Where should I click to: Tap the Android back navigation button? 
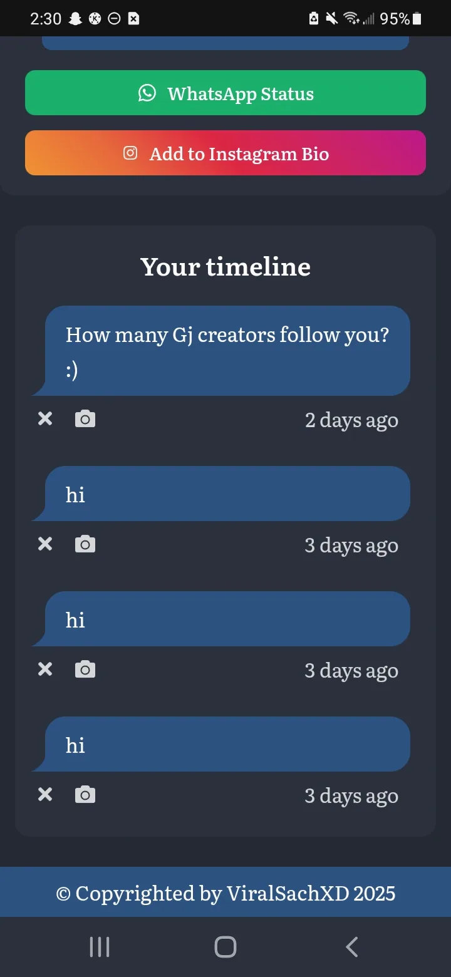[x=352, y=947]
